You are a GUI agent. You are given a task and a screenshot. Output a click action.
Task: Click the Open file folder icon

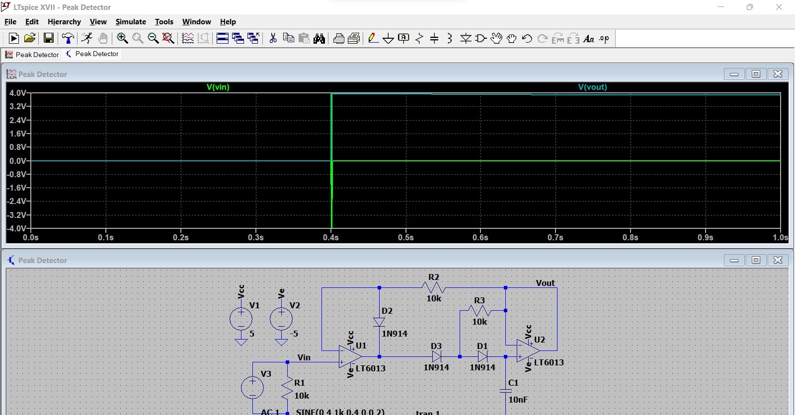30,38
